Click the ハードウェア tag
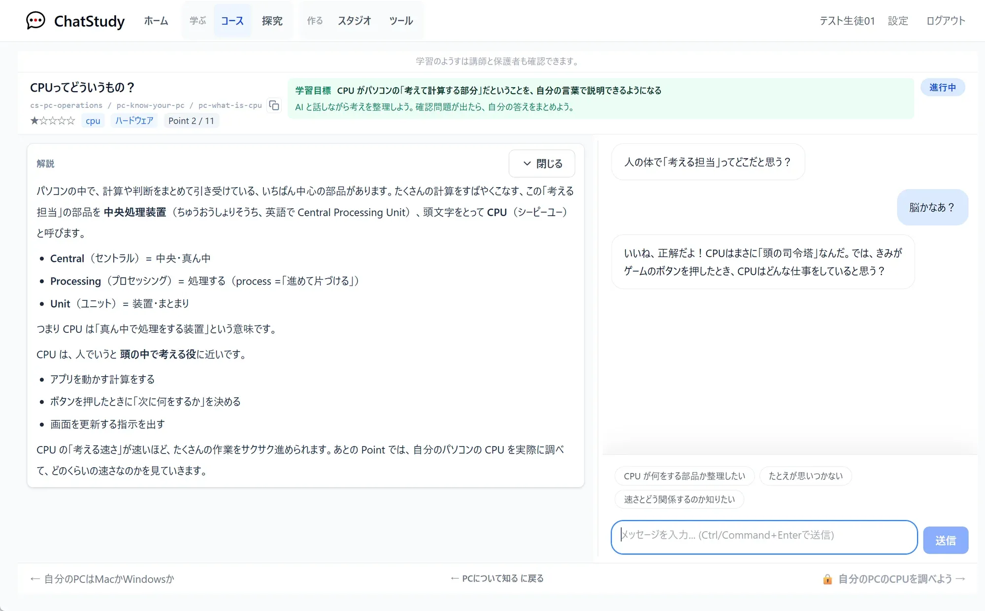 coord(134,121)
